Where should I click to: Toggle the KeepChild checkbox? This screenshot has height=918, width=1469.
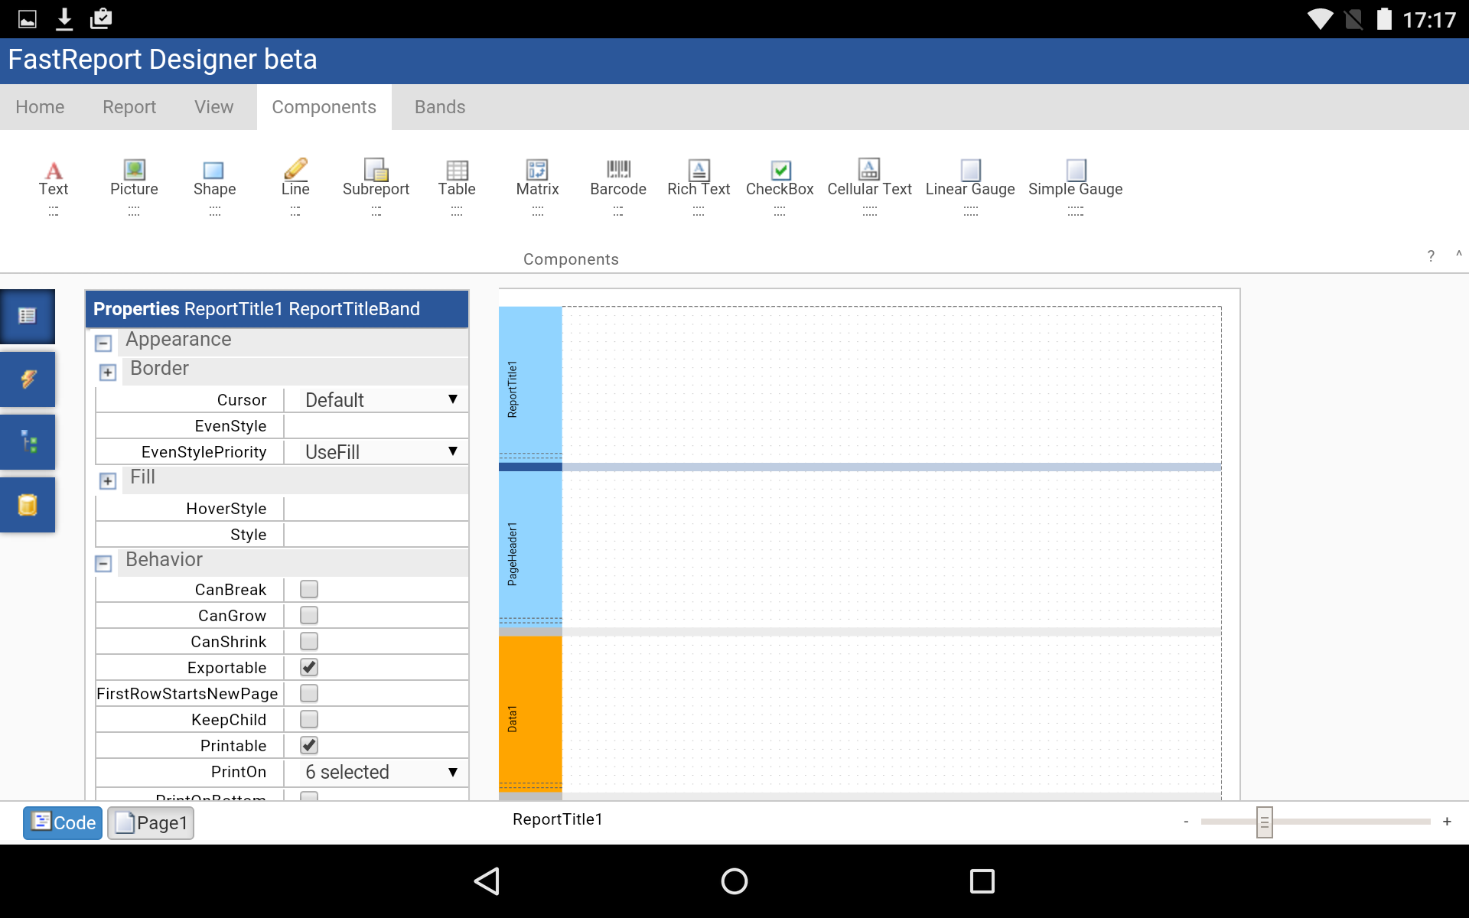pos(309,720)
